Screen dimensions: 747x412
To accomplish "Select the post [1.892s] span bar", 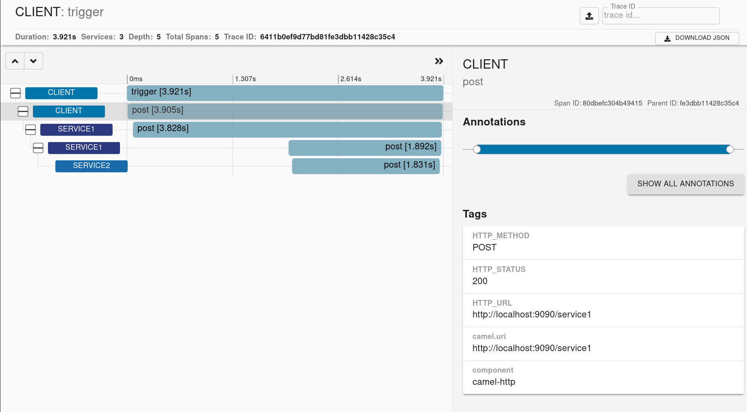I will click(364, 148).
